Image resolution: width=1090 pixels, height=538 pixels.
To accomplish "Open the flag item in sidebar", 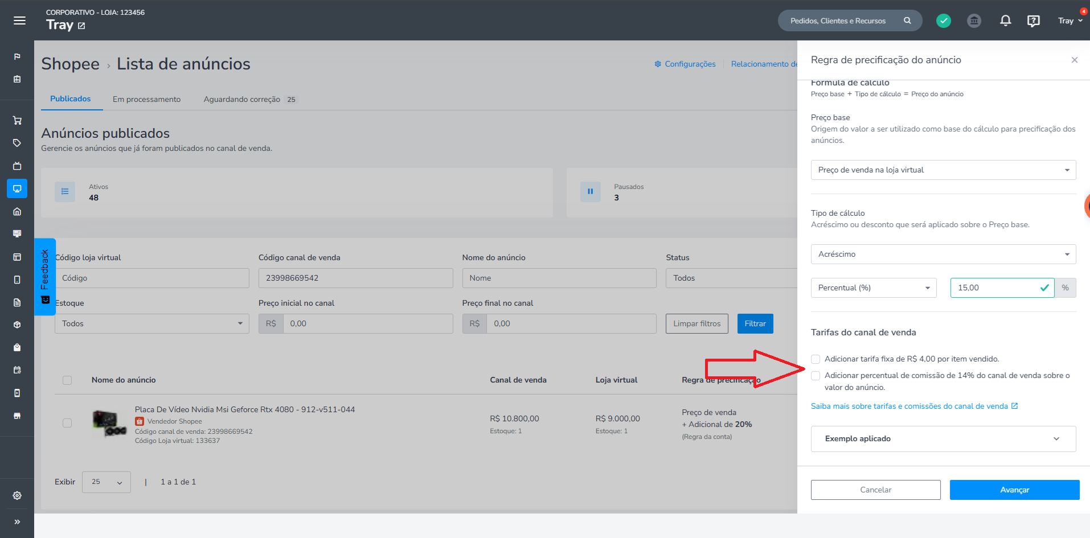I will (17, 56).
